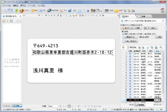Open the 表示 menu

[23, 6]
